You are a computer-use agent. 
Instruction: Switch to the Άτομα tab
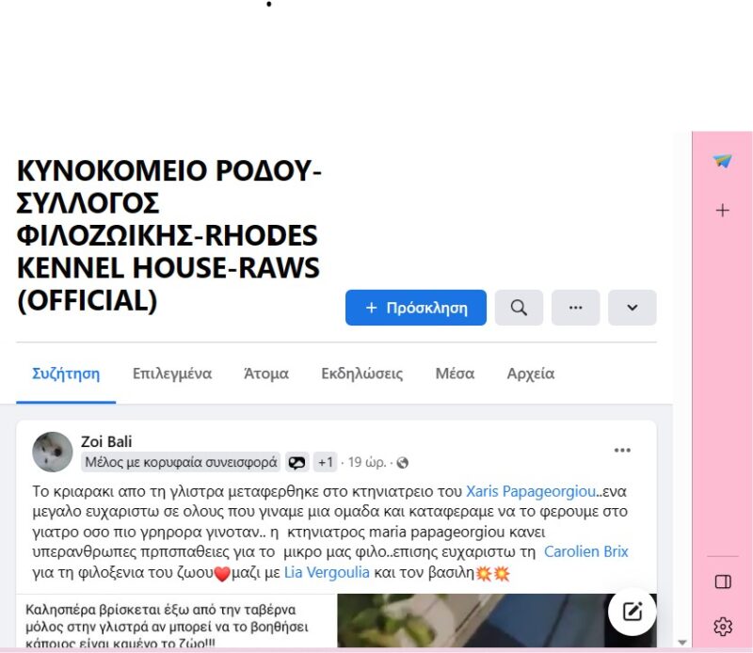[266, 374]
